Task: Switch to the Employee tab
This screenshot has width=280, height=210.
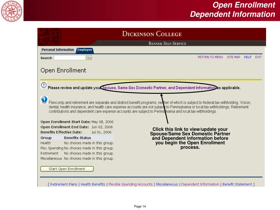Action: pyautogui.click(x=85, y=50)
